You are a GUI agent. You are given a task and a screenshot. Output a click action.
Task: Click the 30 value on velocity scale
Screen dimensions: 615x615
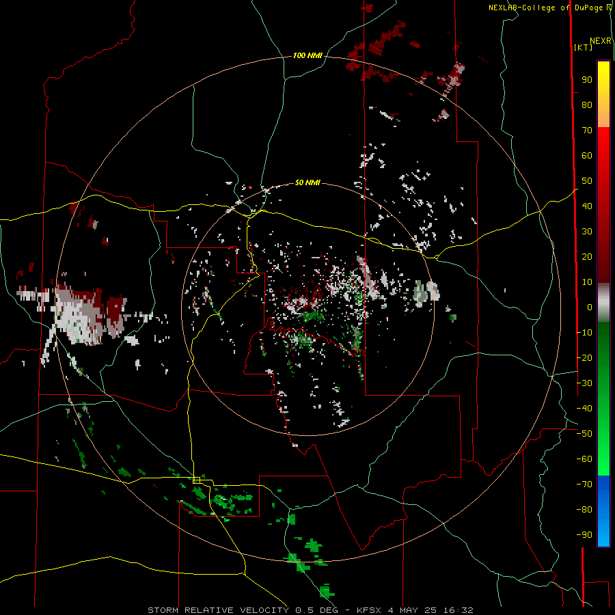click(x=587, y=232)
